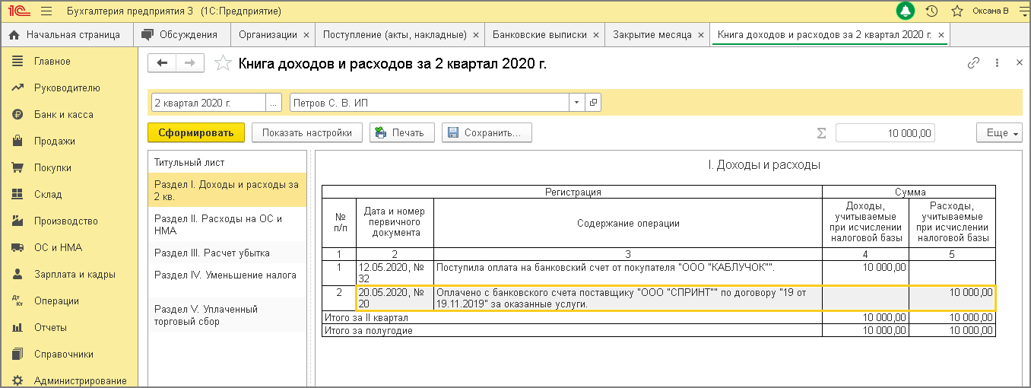Open favorites star in title bar
Viewport: 1031px width, 388px height.
(x=957, y=11)
